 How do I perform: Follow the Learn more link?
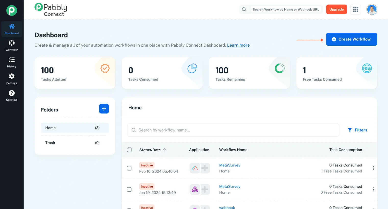(x=238, y=45)
